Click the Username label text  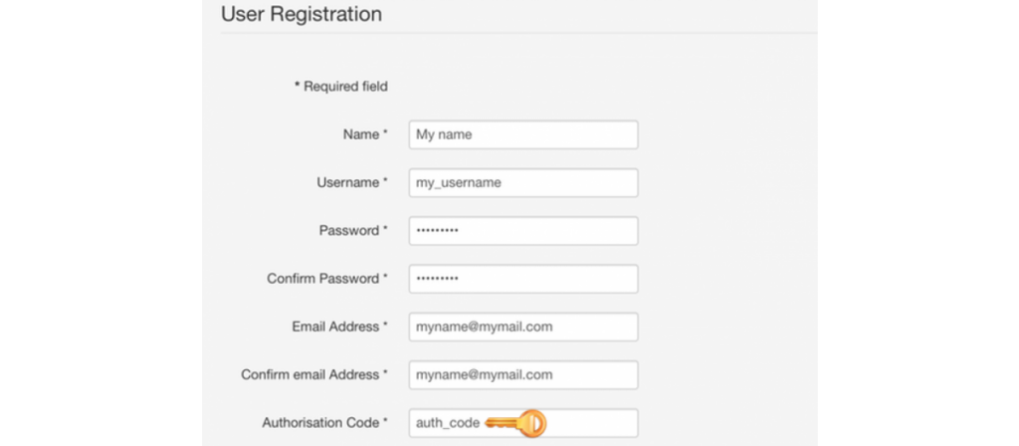click(x=347, y=183)
